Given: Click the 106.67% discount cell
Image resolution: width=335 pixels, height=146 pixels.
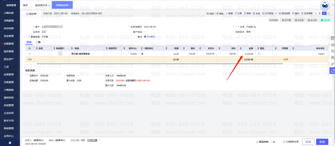Looking at the screenshot, I should pyautogui.click(x=207, y=54).
